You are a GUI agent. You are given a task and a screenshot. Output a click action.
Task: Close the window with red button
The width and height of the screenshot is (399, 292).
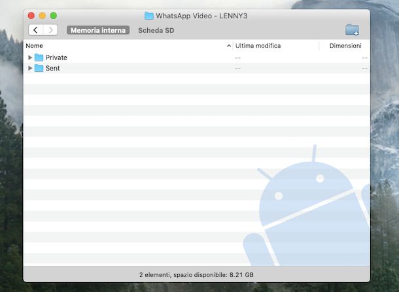[x=31, y=16]
